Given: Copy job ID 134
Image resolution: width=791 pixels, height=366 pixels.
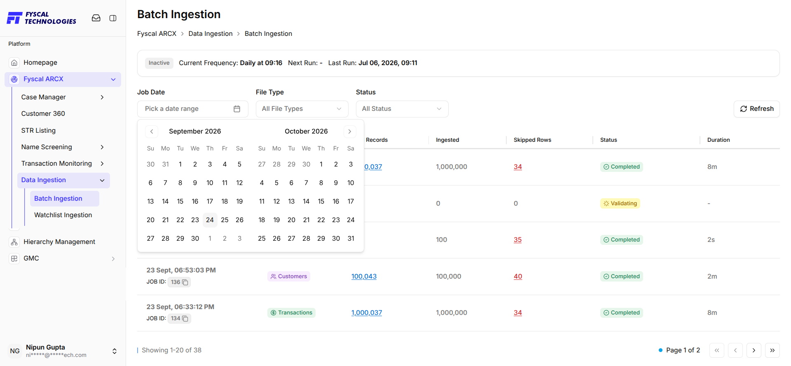Looking at the screenshot, I should point(185,319).
